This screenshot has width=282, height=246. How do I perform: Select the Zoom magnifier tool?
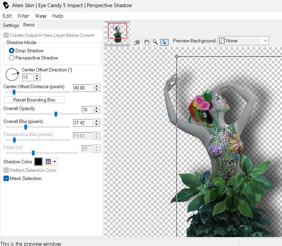[155, 42]
